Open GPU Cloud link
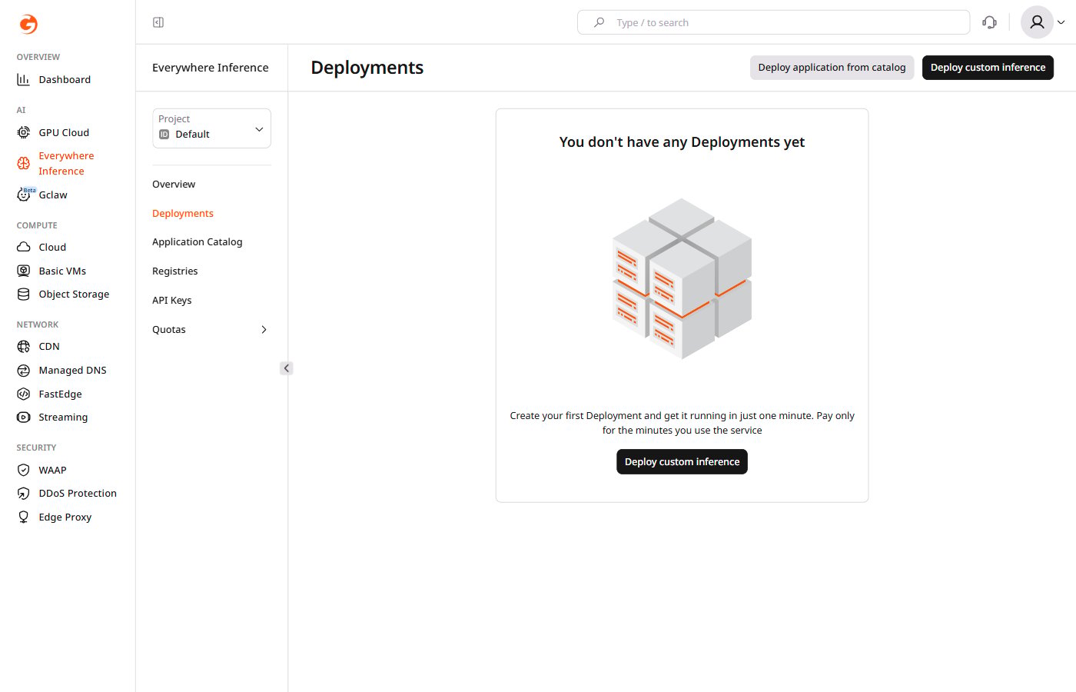This screenshot has width=1076, height=692. (x=64, y=132)
